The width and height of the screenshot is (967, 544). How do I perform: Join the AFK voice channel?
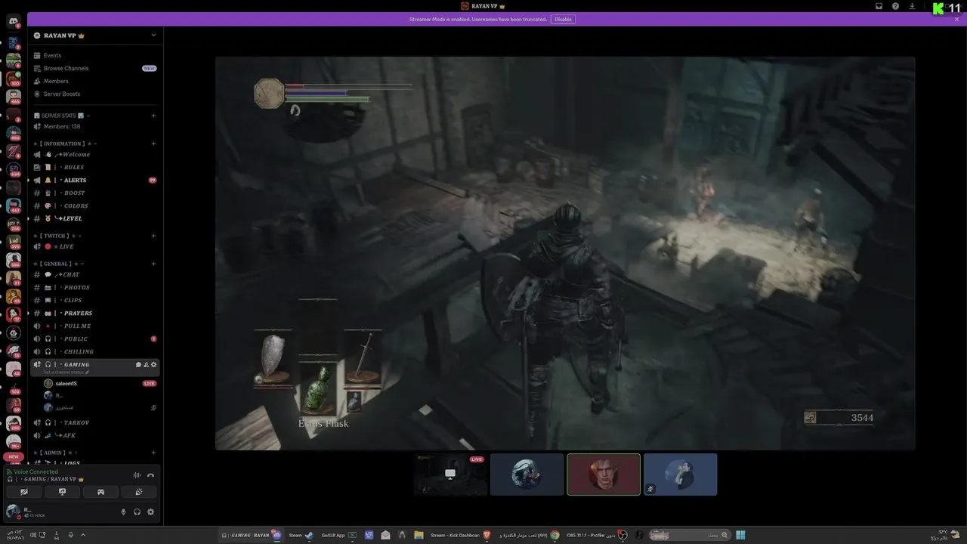tap(95, 435)
